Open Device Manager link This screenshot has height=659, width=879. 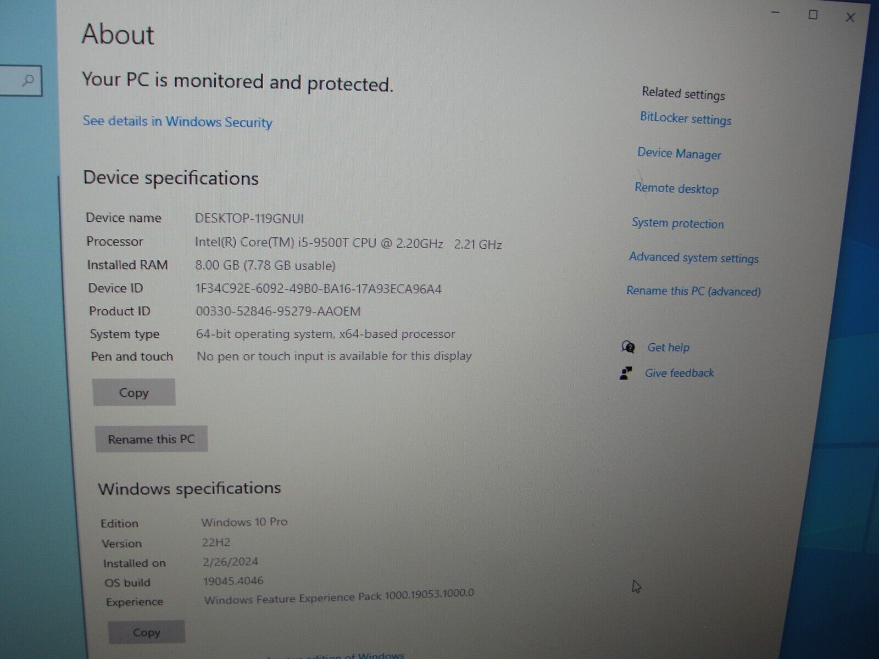[x=679, y=154]
